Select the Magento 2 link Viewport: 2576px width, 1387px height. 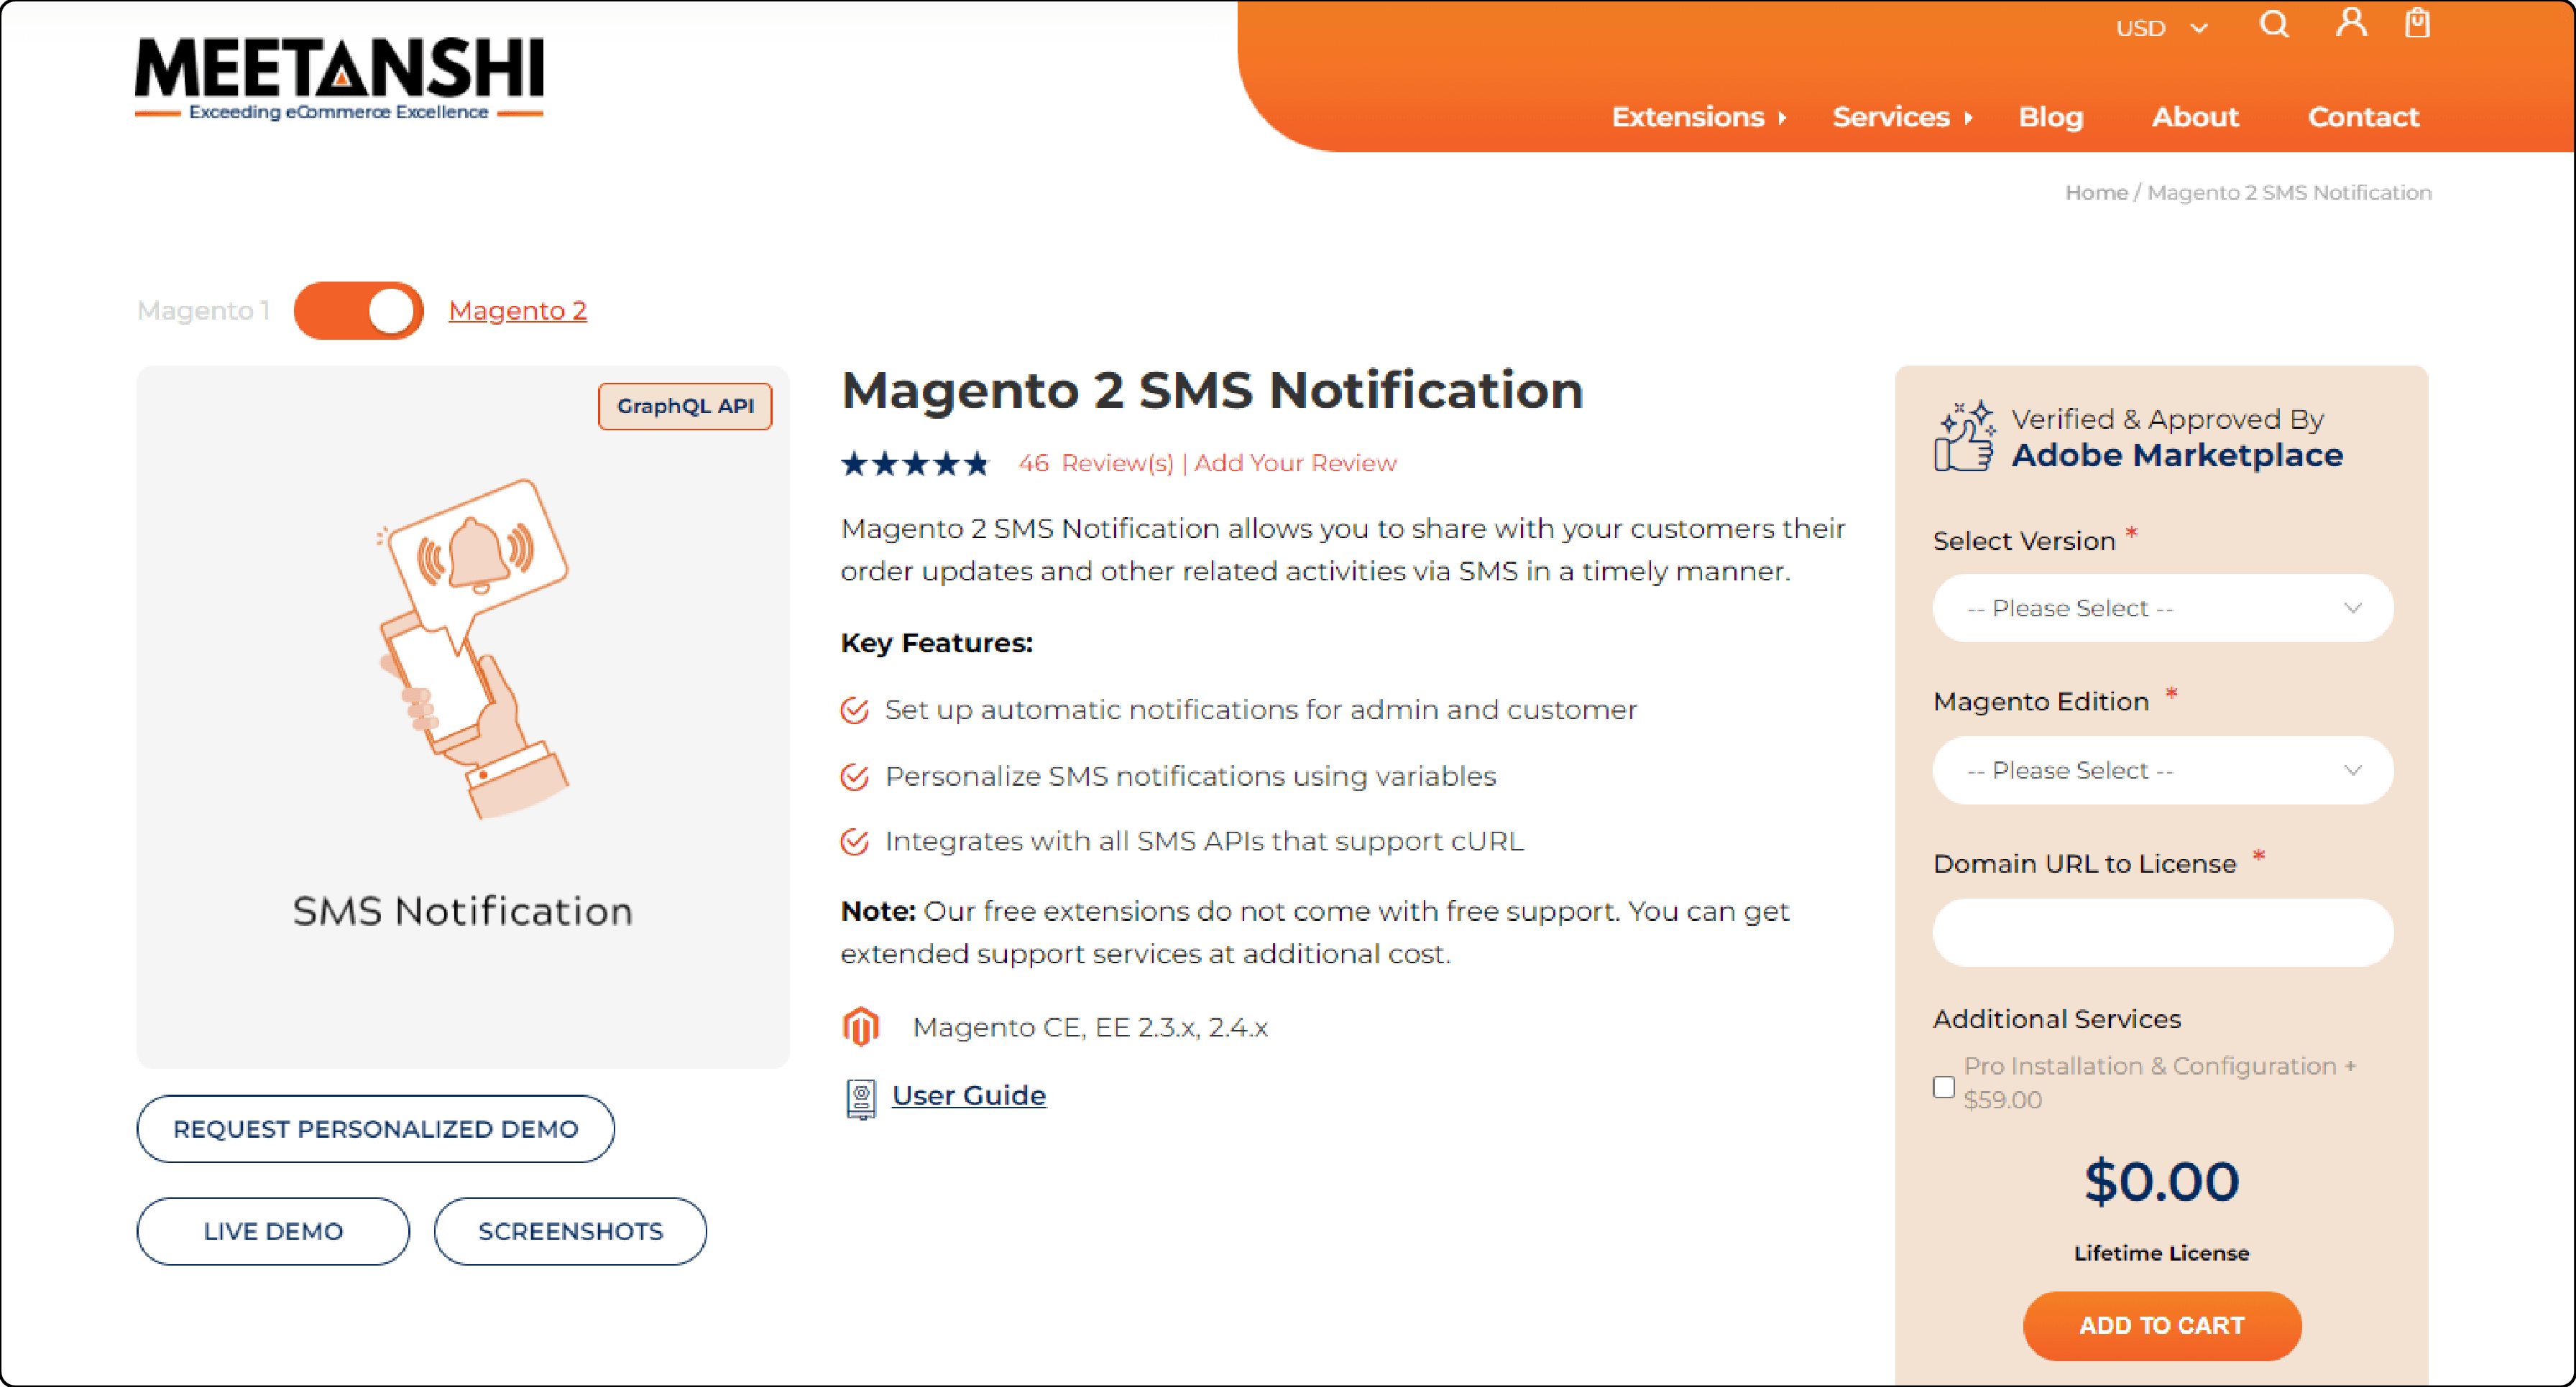517,311
